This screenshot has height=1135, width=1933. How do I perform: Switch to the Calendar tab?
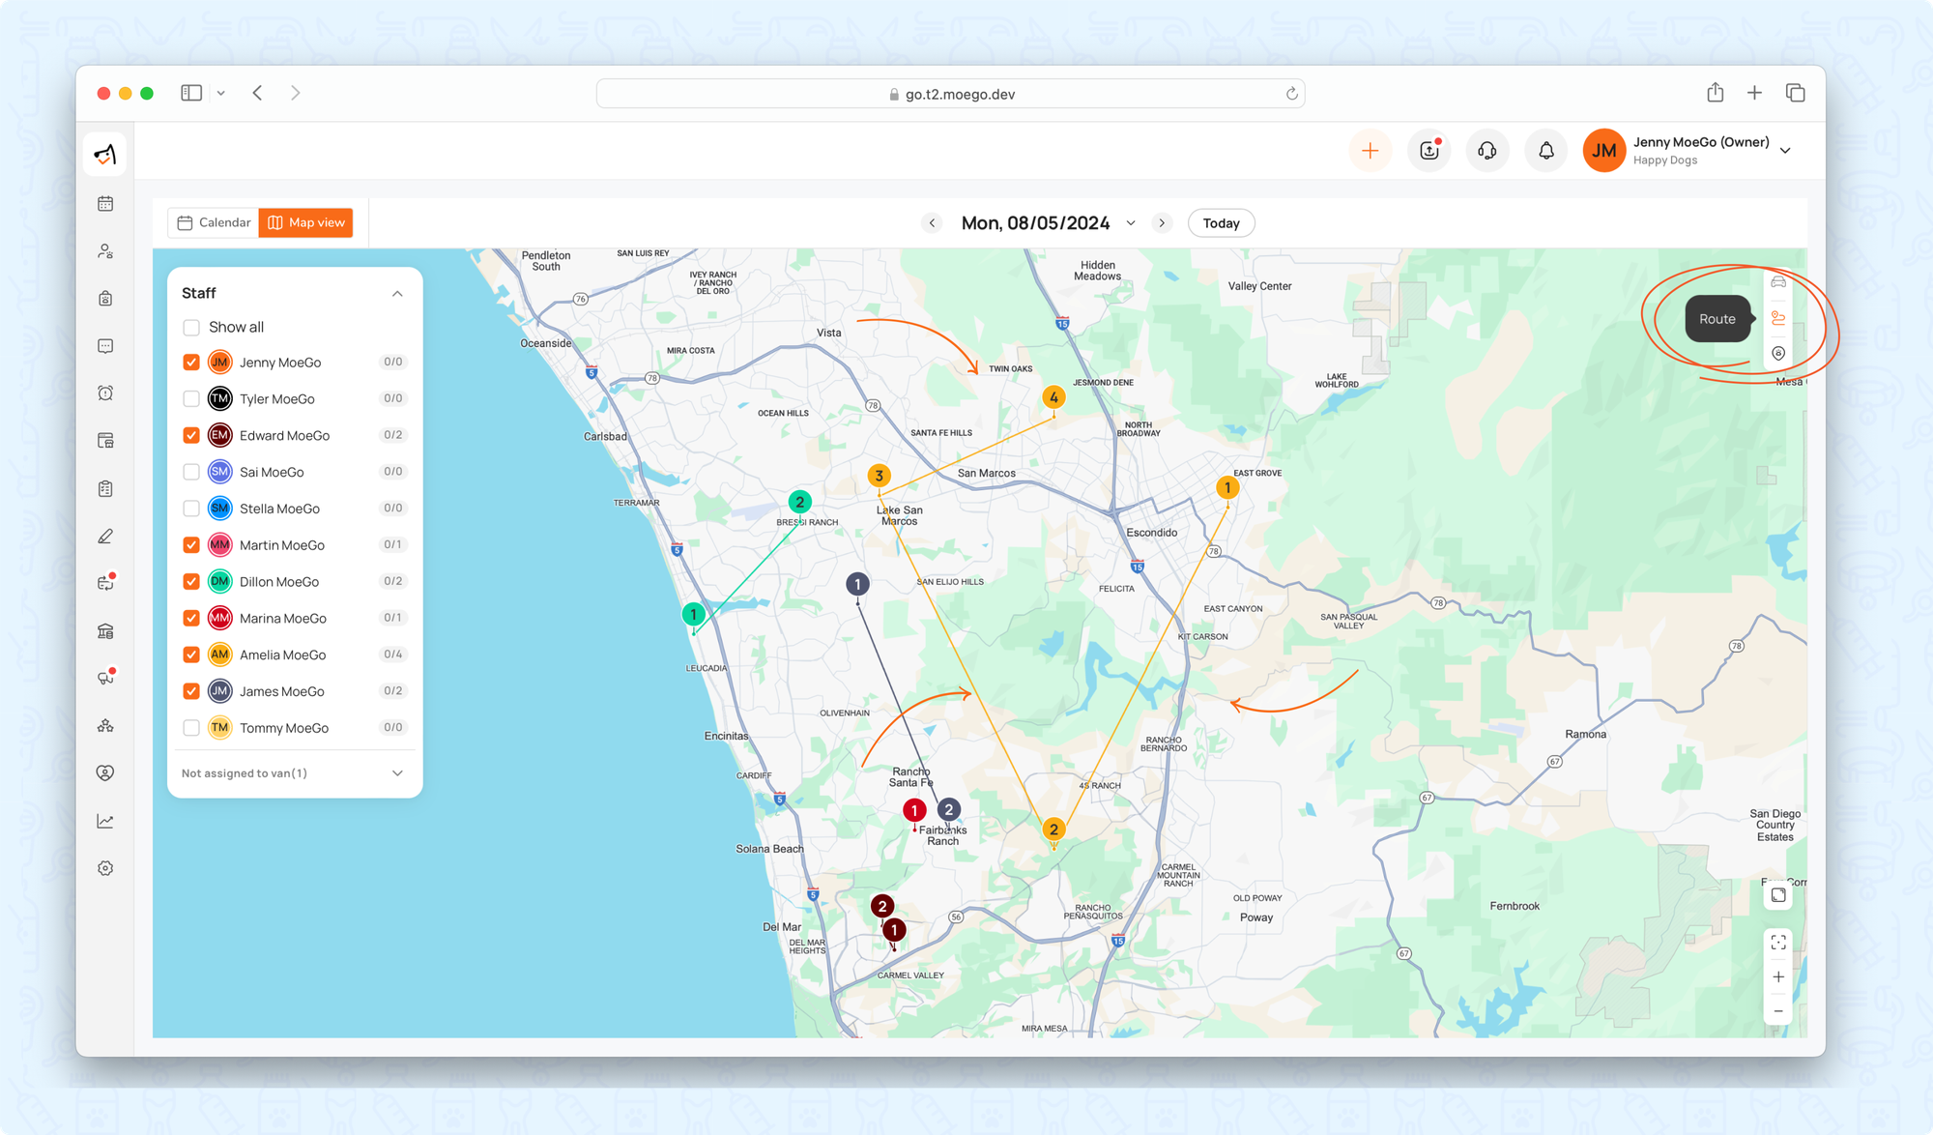214,222
